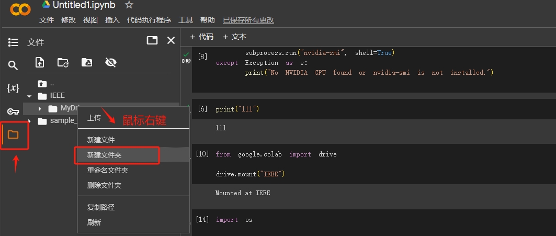The height and width of the screenshot is (236, 556).
Task: Open the secrets key panel
Action: tap(13, 112)
